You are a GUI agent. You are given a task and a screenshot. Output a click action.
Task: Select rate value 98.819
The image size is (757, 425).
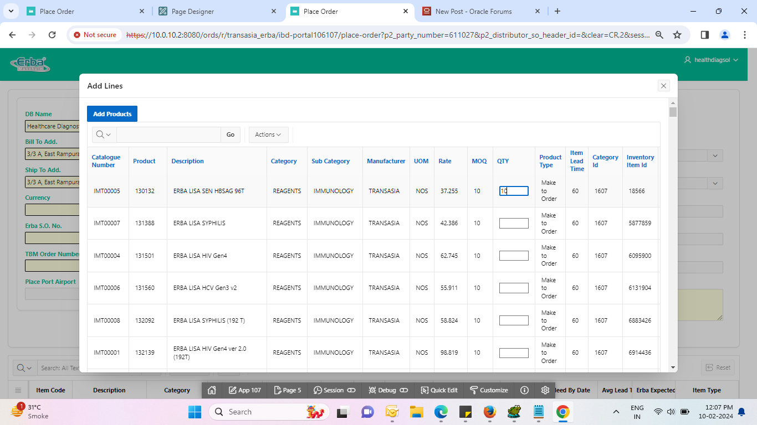click(449, 353)
